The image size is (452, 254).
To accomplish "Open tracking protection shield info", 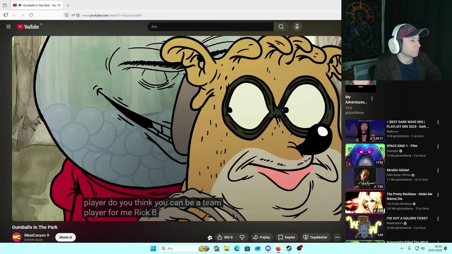I will click(x=66, y=15).
